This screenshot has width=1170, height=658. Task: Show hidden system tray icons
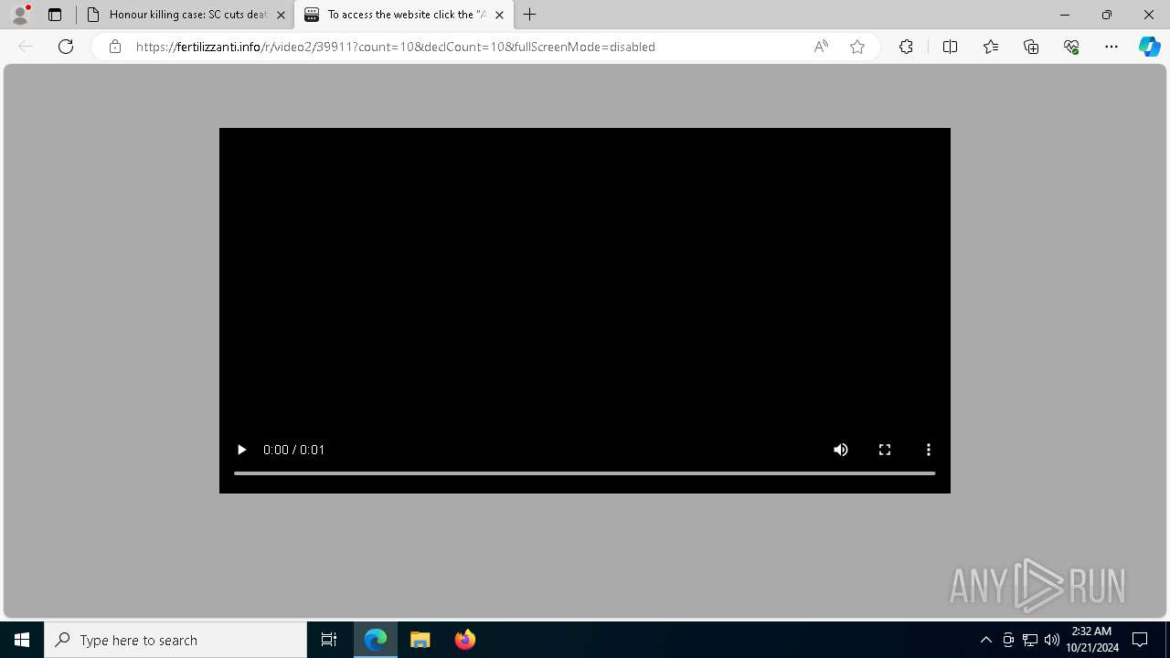pyautogui.click(x=985, y=640)
